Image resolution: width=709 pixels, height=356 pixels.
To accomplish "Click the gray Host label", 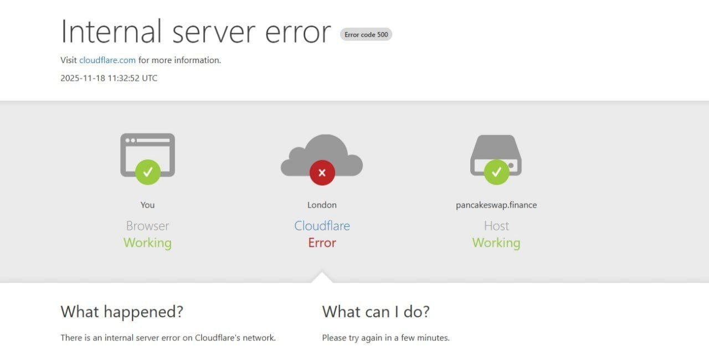I will pos(496,225).
